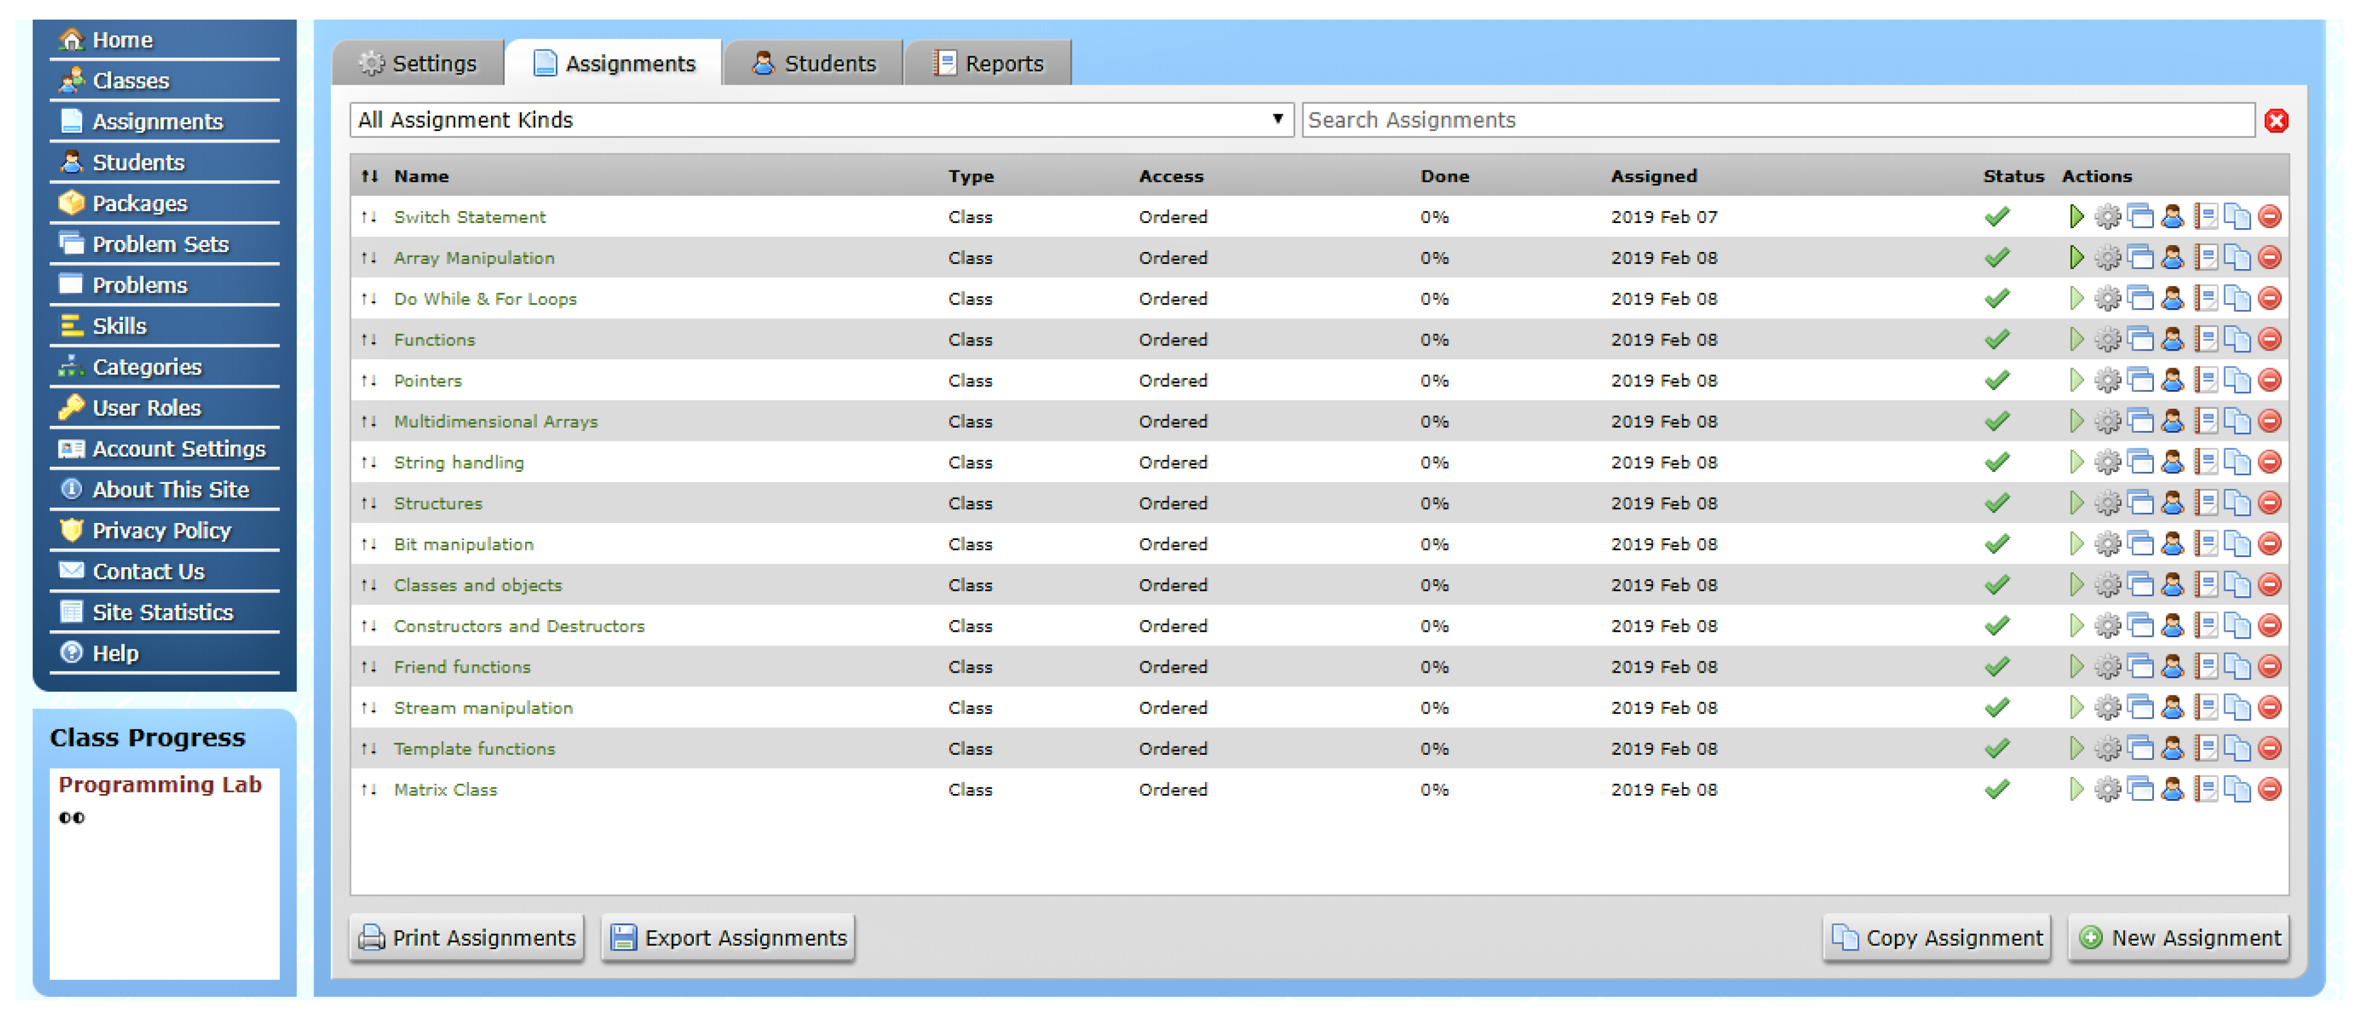
Task: Click the student icon for Functions assignment
Action: click(x=2172, y=340)
